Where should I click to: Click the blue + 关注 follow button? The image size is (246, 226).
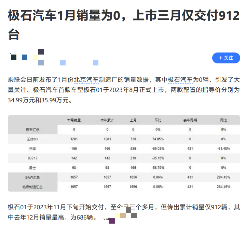click(x=226, y=58)
